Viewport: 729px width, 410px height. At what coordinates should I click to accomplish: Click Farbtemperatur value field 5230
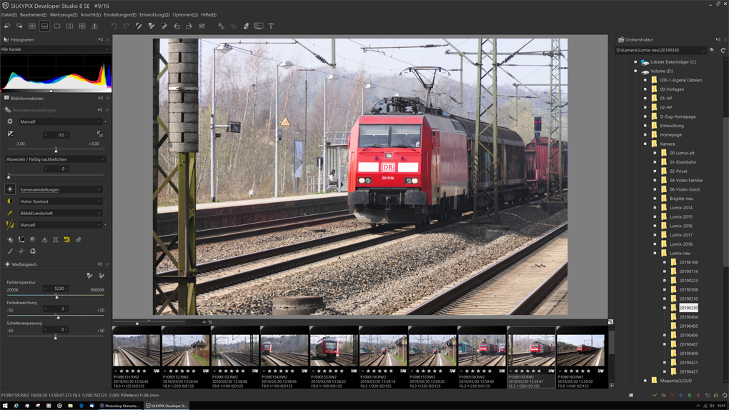pos(56,289)
